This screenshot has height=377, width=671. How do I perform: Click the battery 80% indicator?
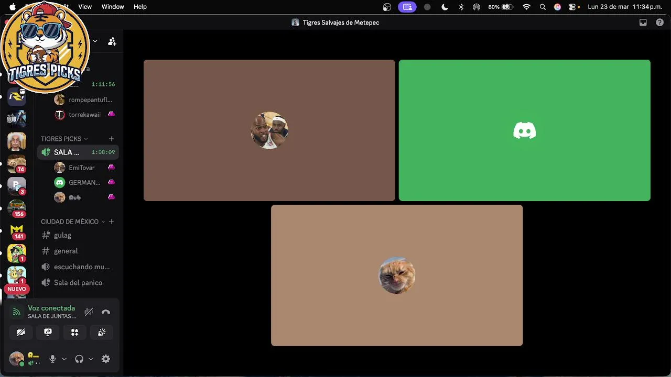[501, 7]
